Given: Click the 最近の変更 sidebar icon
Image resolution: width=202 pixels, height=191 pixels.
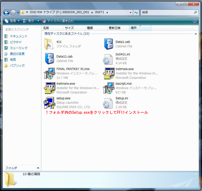Looking at the screenshot, I should tap(6, 54).
